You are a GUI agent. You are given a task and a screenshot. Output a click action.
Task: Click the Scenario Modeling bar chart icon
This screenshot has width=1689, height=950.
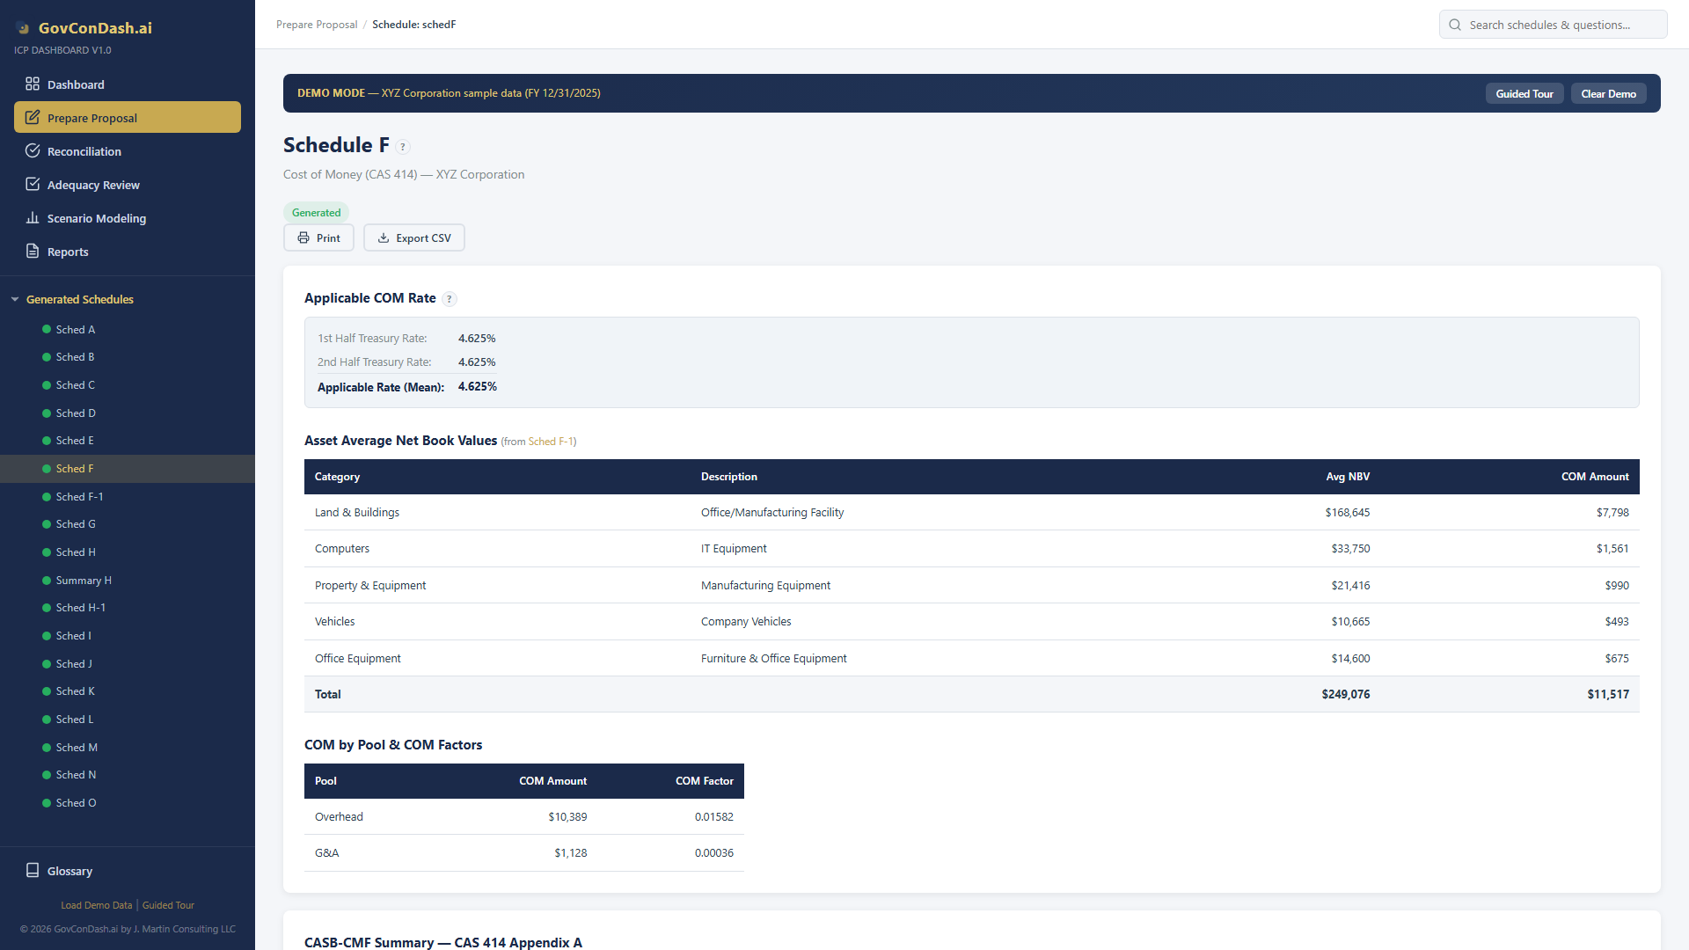tap(33, 218)
